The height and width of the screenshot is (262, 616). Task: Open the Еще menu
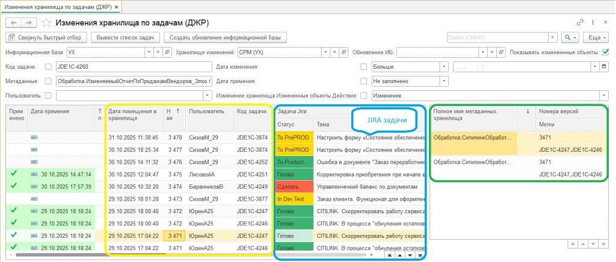594,37
